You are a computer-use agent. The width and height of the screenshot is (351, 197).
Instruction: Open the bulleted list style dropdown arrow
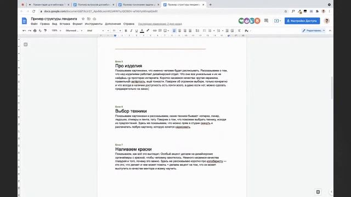pos(214,31)
